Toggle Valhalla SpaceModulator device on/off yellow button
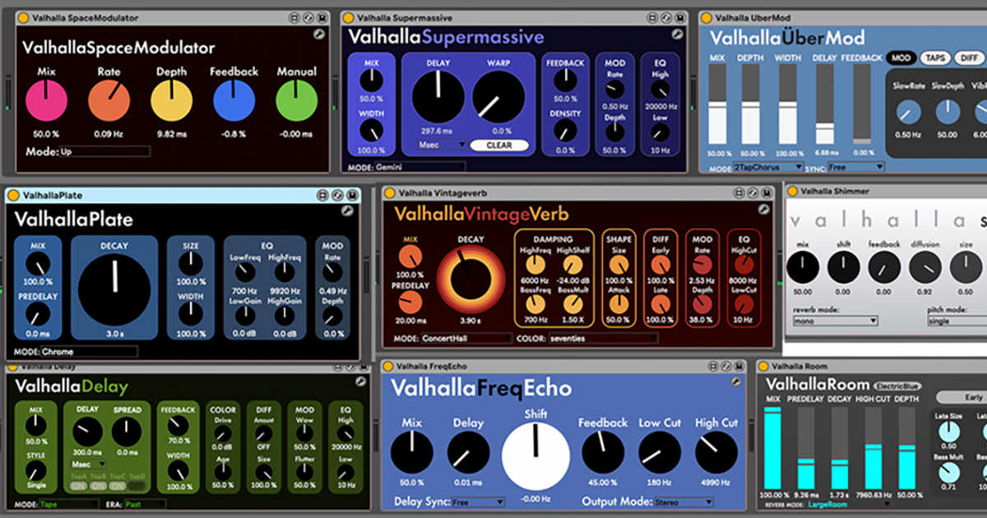The width and height of the screenshot is (987, 518). 23,18
